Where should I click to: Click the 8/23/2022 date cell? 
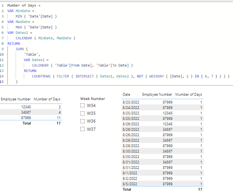pyautogui.click(x=131, y=102)
